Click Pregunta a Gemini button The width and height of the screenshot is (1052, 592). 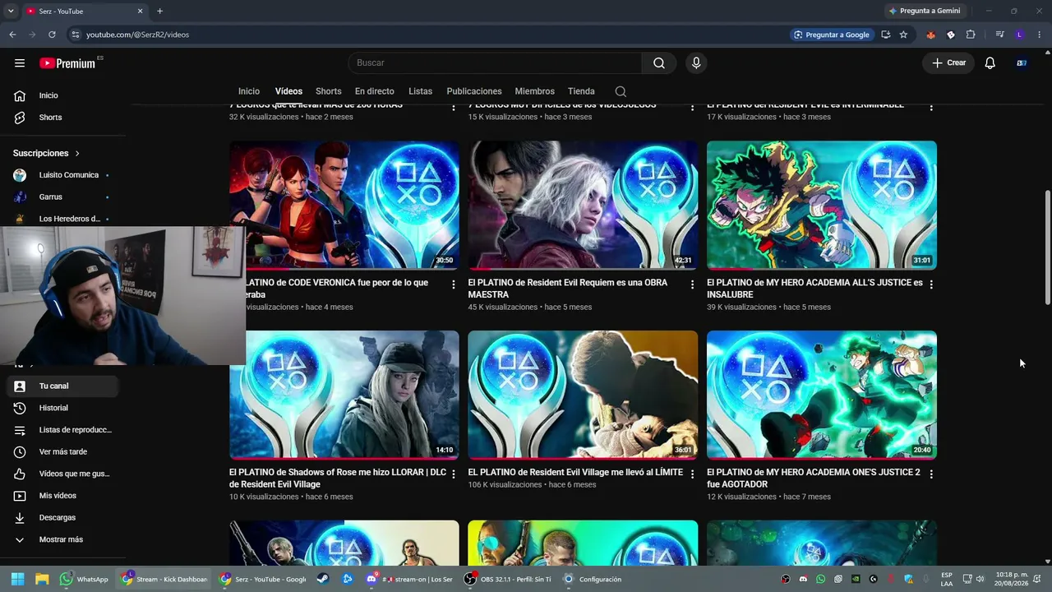click(924, 12)
